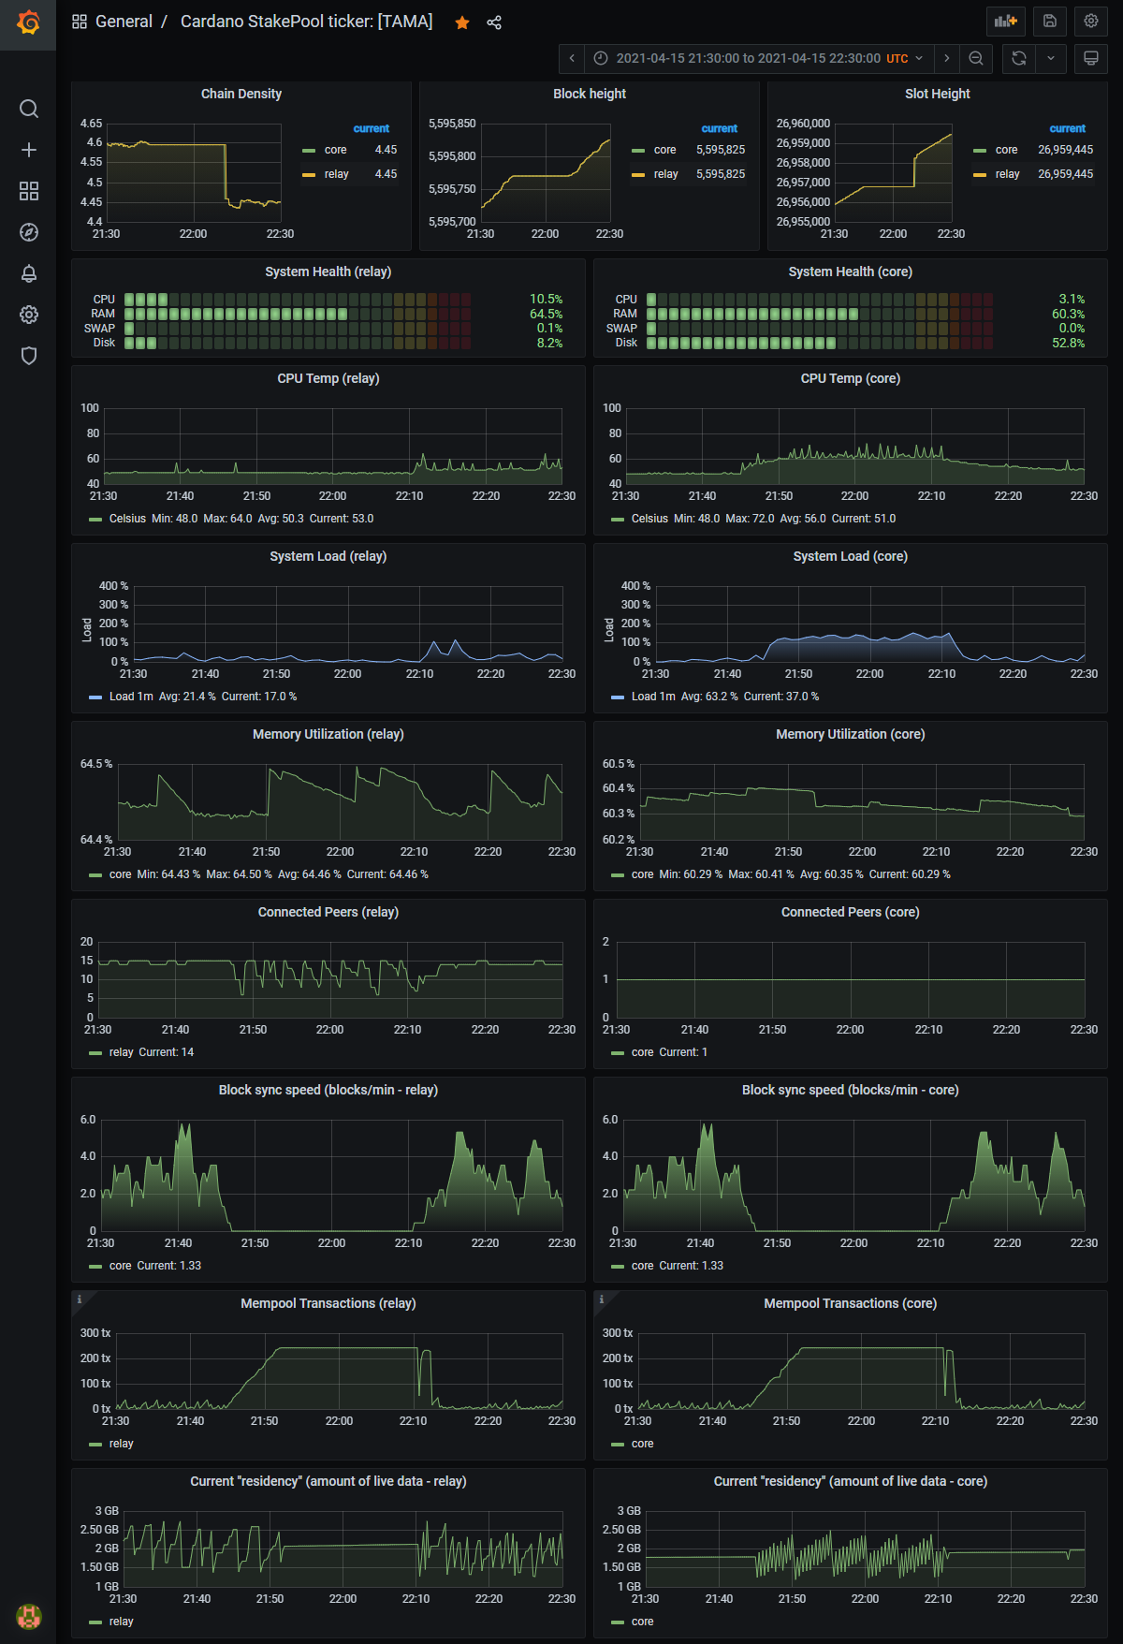Click the Create plus icon in sidebar
Image resolution: width=1123 pixels, height=1644 pixels.
(x=29, y=150)
